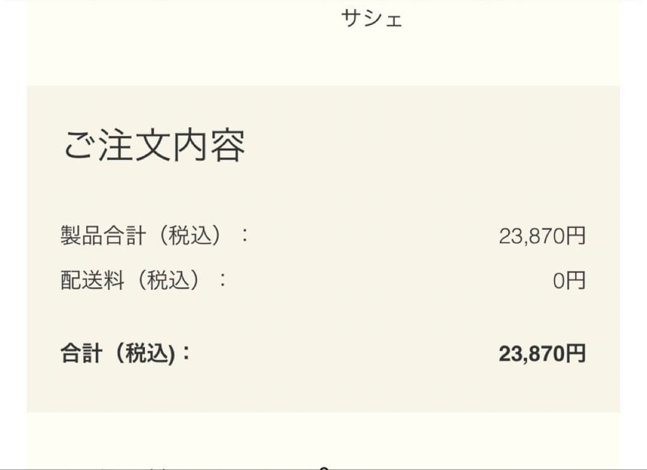647x470 pixels.
Task: Click the 配送料 characters in the shipping label
Action: (x=92, y=280)
